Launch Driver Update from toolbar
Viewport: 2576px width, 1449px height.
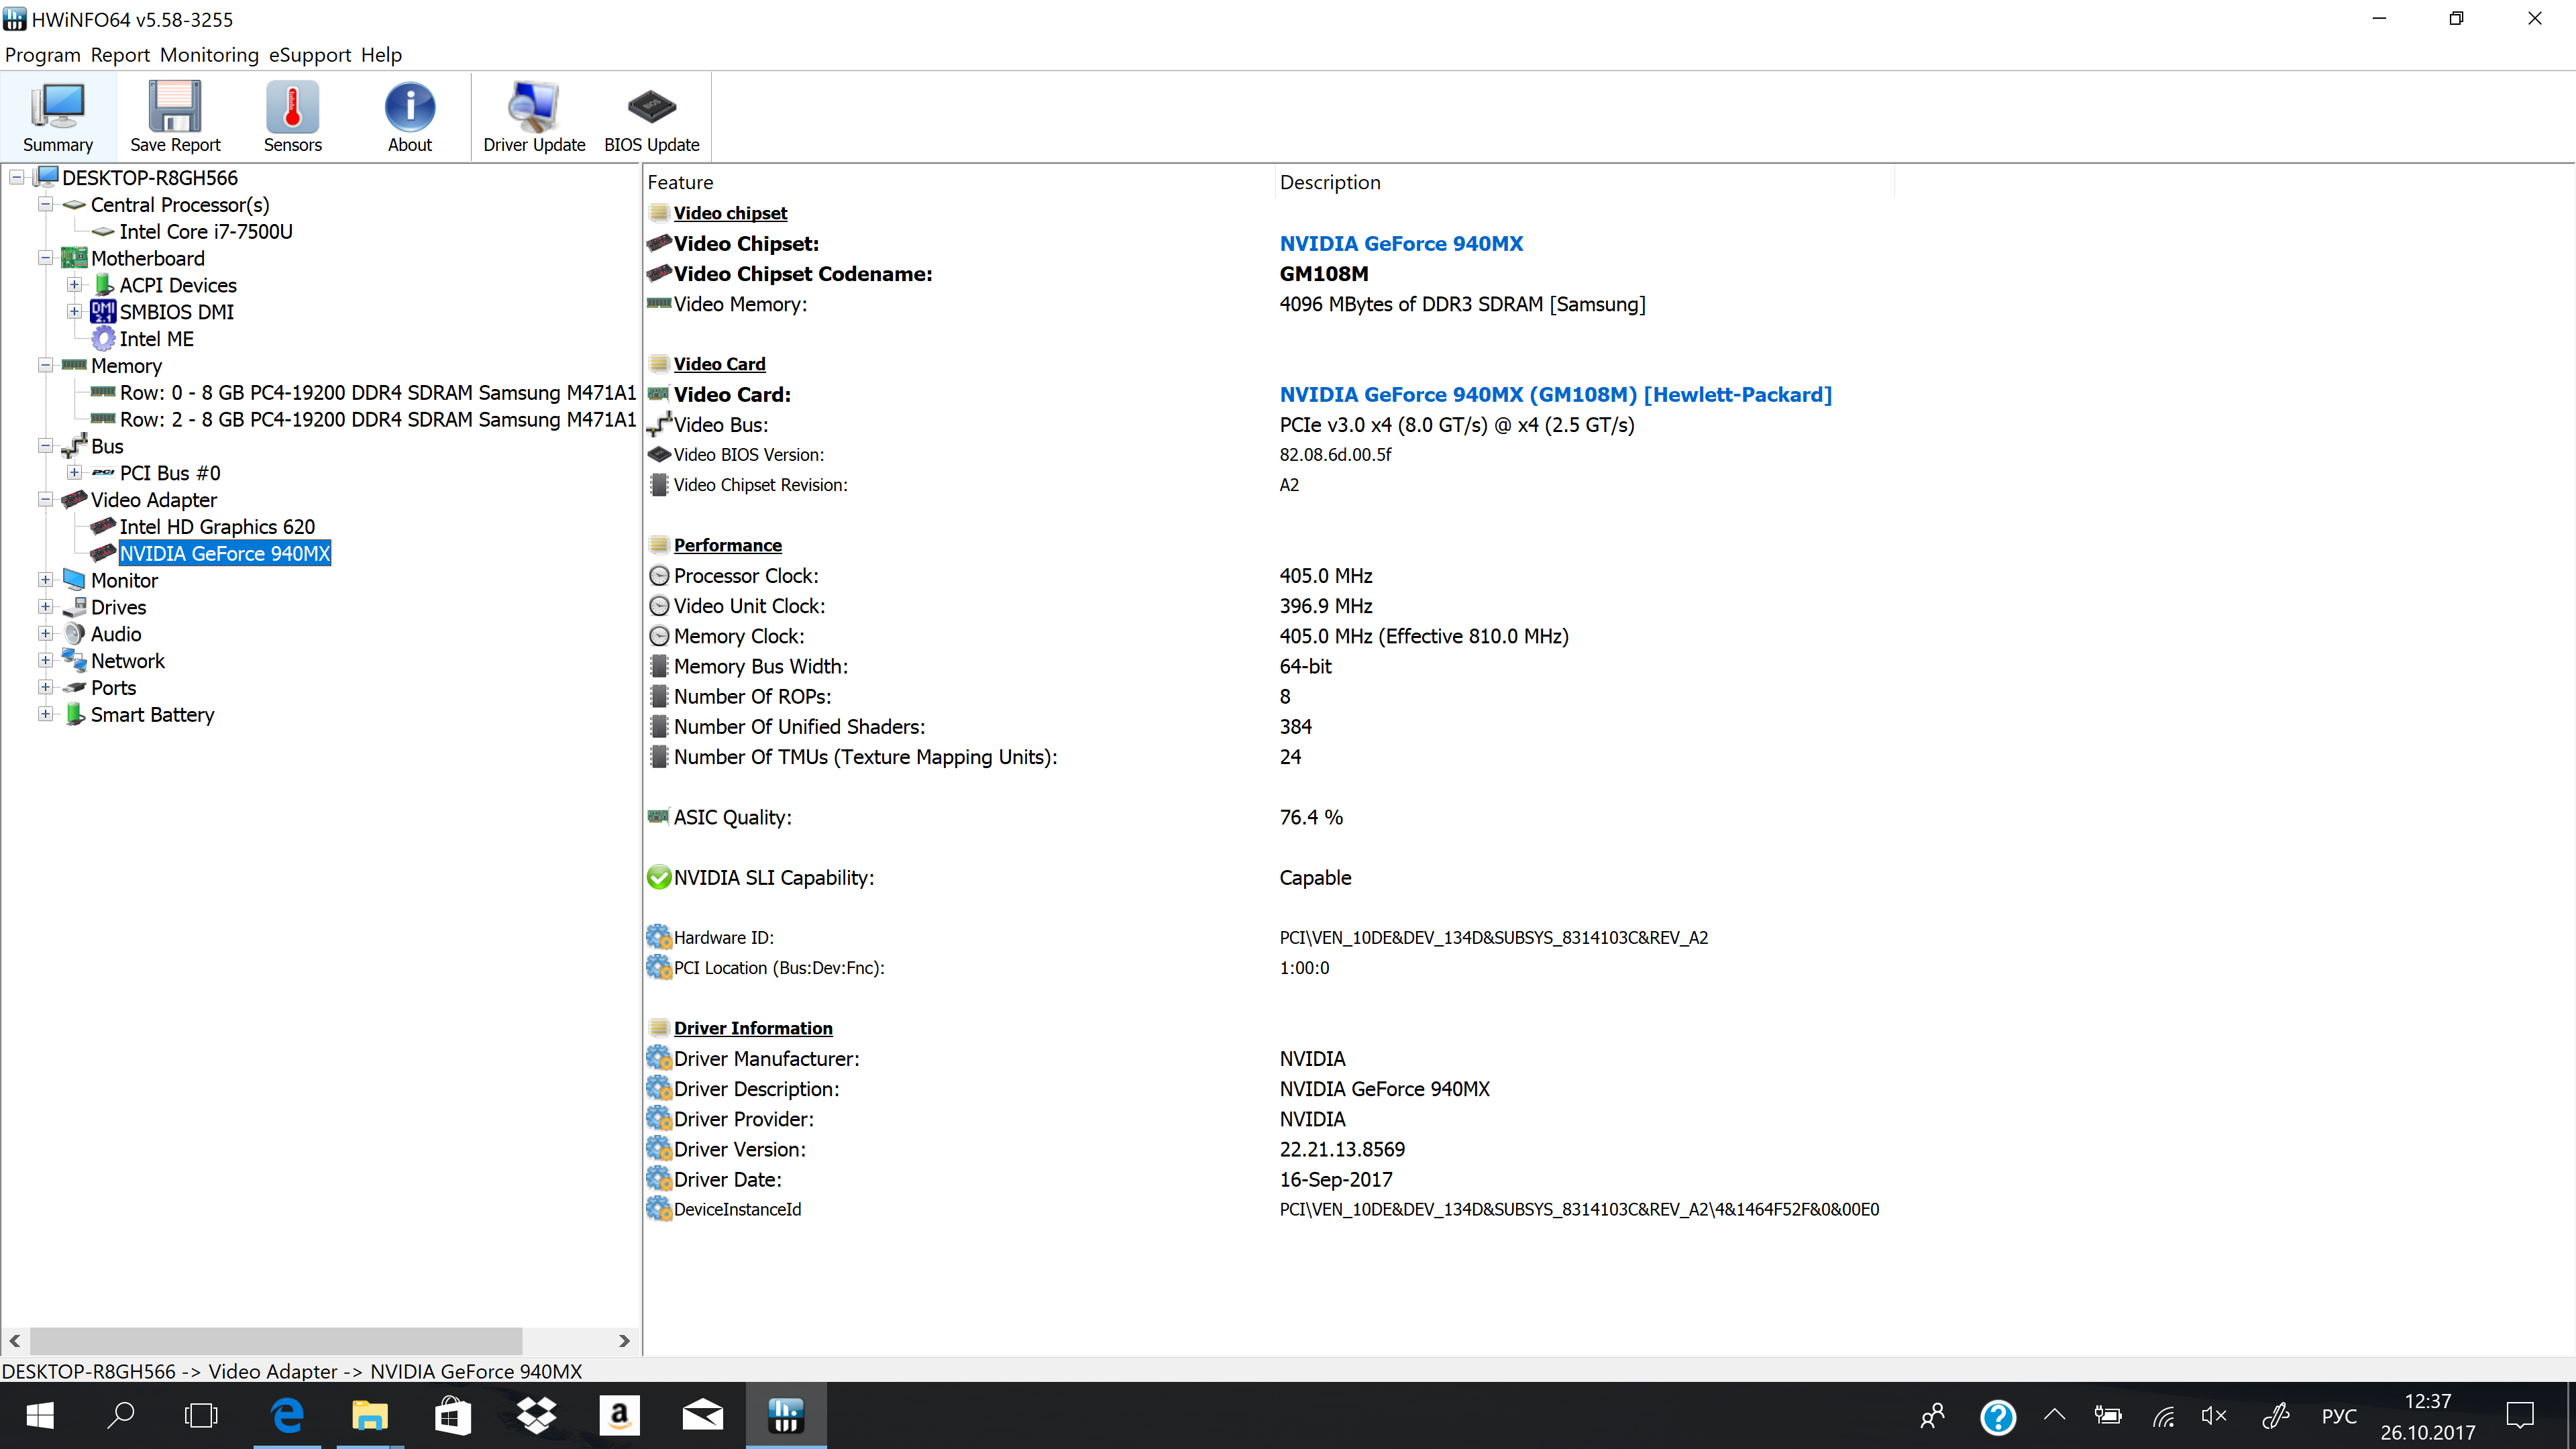[534, 117]
